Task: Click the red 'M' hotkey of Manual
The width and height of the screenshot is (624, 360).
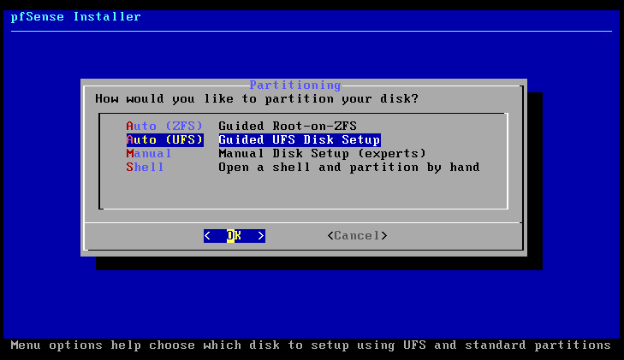Action: click(130, 153)
